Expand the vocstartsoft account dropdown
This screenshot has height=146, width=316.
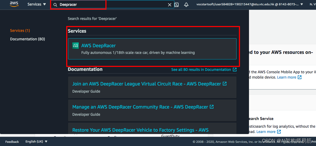[x=250, y=4]
